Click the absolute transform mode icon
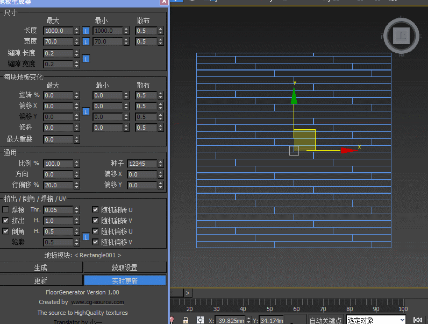Screen dimensions: 428x324 click(200, 320)
